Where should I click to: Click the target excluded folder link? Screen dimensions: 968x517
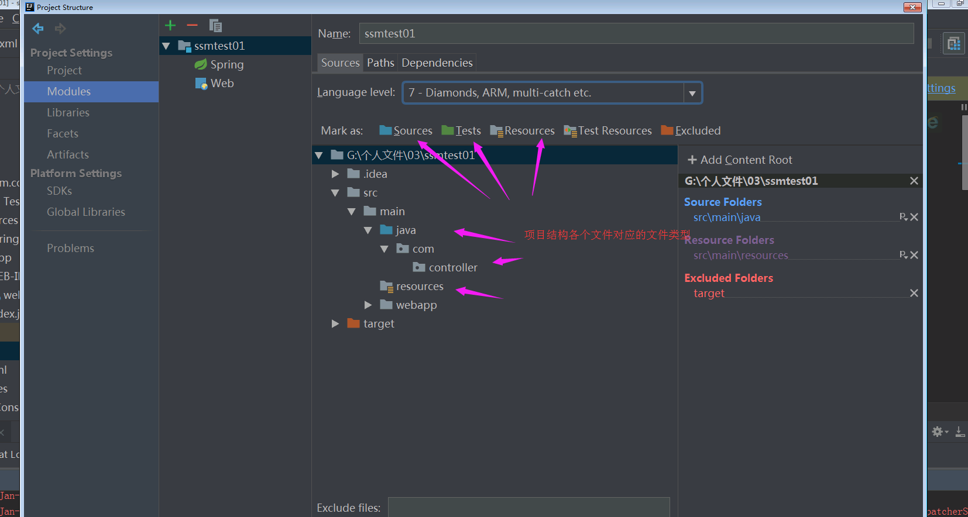click(709, 293)
